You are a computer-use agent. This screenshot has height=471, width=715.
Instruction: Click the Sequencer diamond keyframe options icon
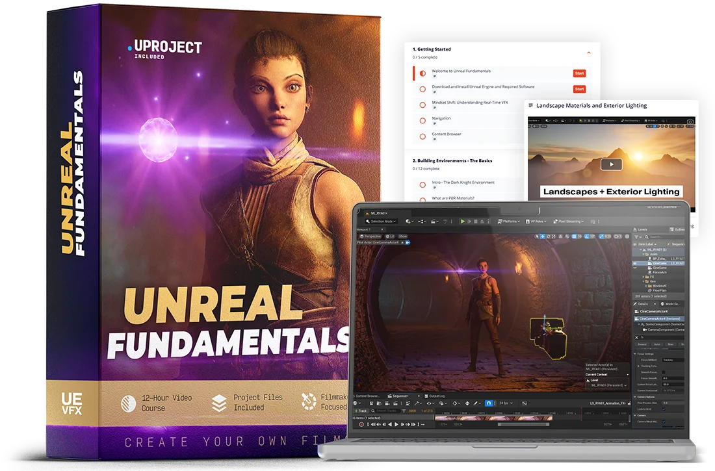click(x=456, y=403)
